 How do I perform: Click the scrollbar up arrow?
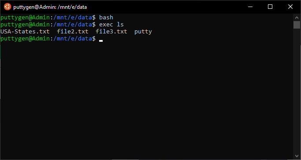pos(297,18)
